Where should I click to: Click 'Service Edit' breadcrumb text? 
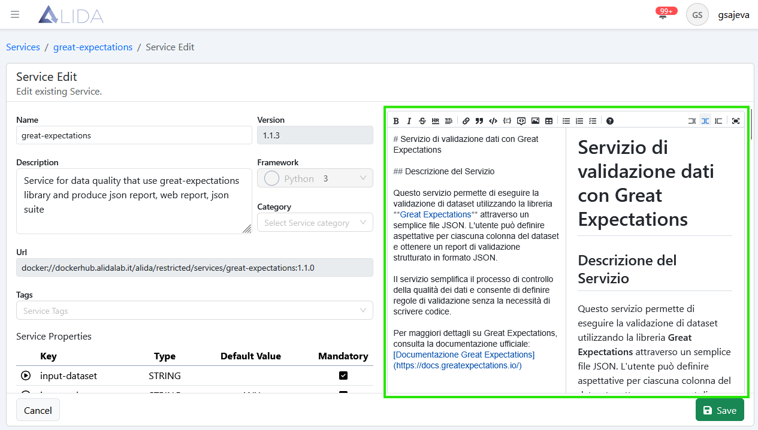coord(170,47)
